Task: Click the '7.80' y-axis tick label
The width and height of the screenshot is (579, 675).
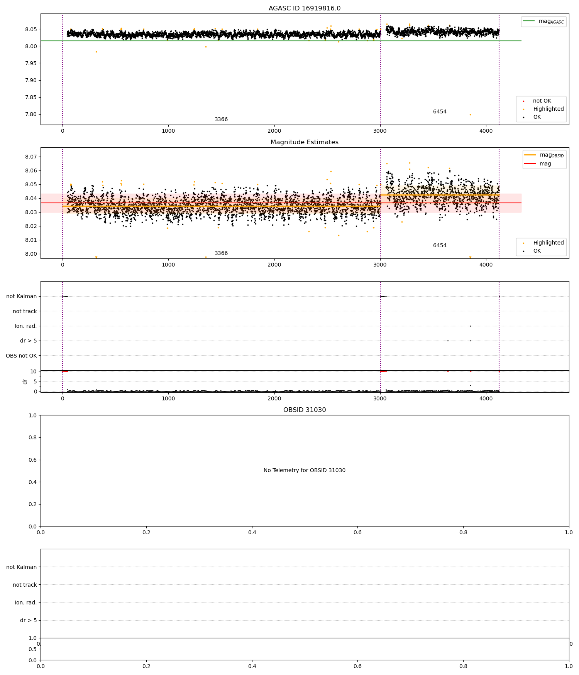Action: pos(31,115)
